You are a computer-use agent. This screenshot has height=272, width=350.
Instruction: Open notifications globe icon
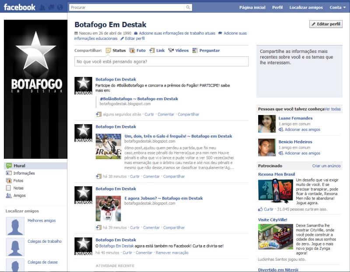click(60, 7)
